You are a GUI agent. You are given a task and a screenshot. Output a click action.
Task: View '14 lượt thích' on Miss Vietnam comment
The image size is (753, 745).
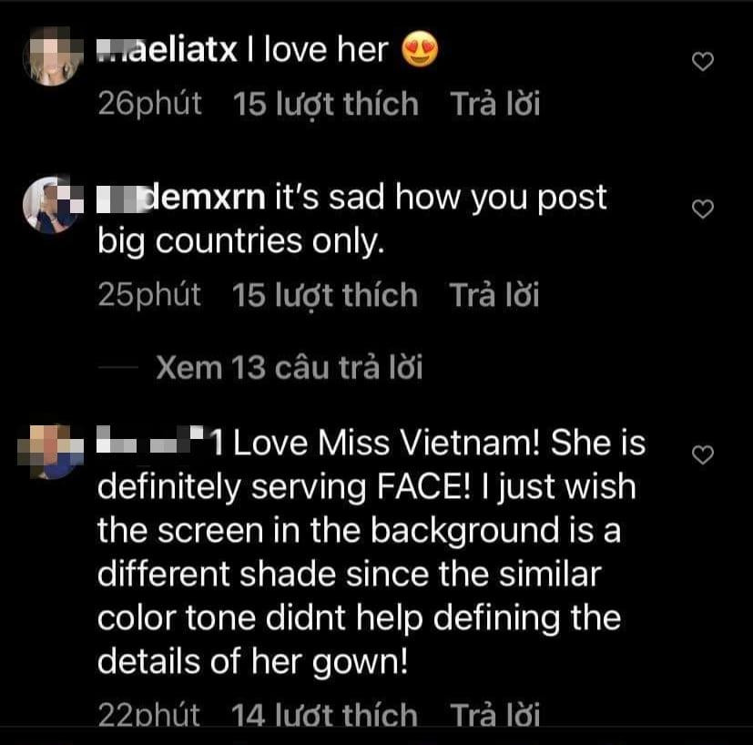(325, 715)
